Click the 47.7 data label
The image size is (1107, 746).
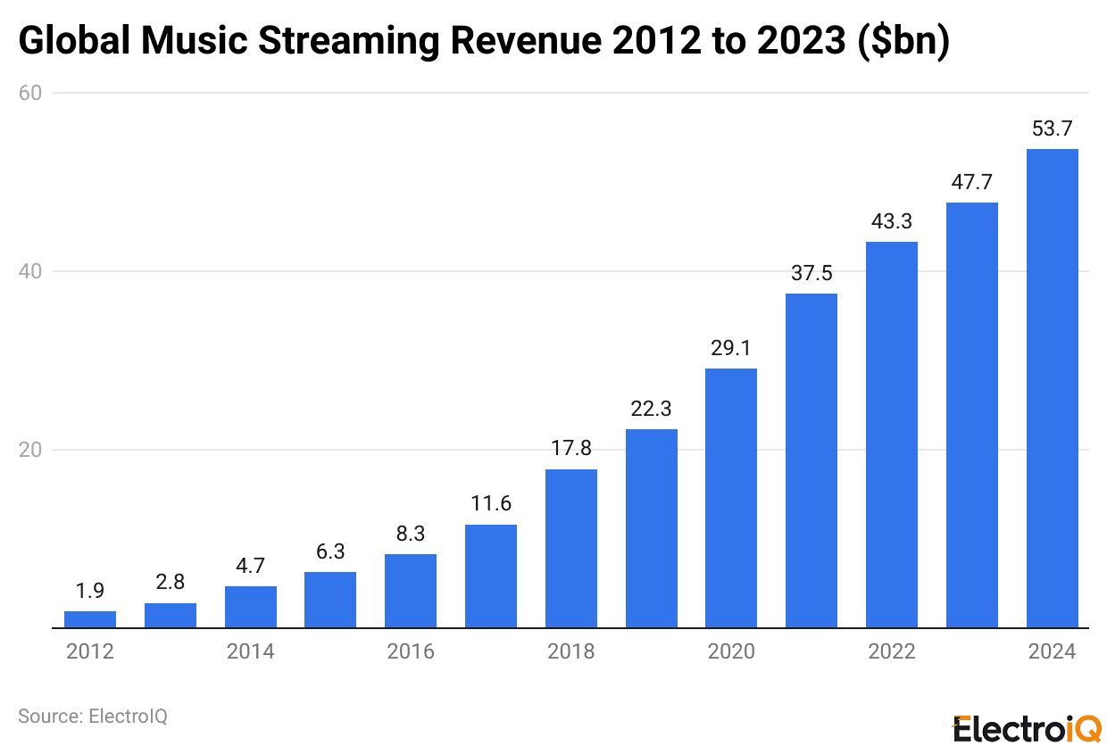tap(971, 180)
